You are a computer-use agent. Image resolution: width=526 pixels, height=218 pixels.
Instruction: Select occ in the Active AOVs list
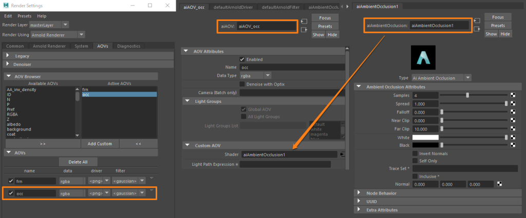119,95
